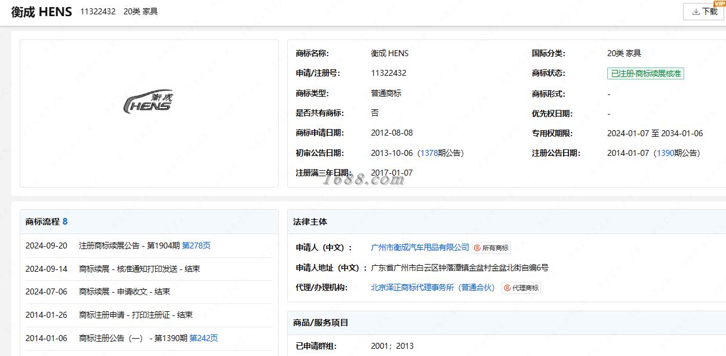
Task: Select the 2024-07-06 商标续展 申请收文 row
Action: click(x=149, y=291)
